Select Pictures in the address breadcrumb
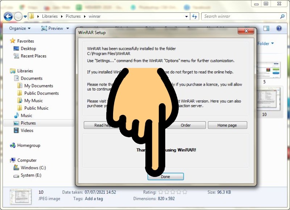The height and width of the screenshot is (210, 290). tap(73, 16)
